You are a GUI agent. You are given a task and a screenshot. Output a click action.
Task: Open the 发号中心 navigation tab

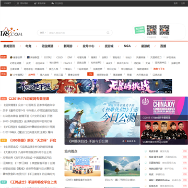(x=88, y=46)
